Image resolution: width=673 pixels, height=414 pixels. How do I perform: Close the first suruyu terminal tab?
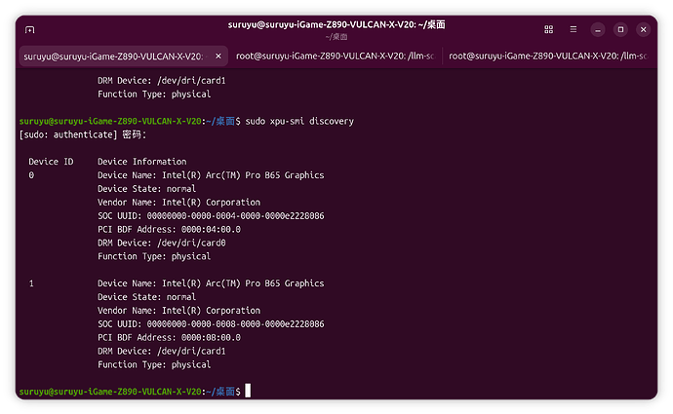point(218,56)
